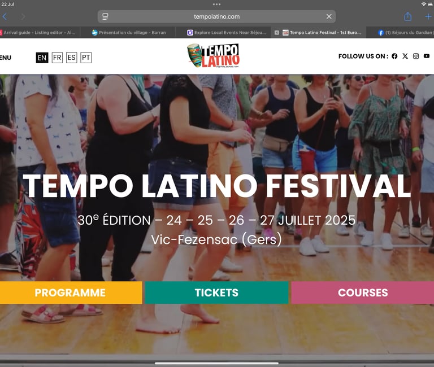Stop loading with the X in address bar
The width and height of the screenshot is (434, 367).
[329, 16]
